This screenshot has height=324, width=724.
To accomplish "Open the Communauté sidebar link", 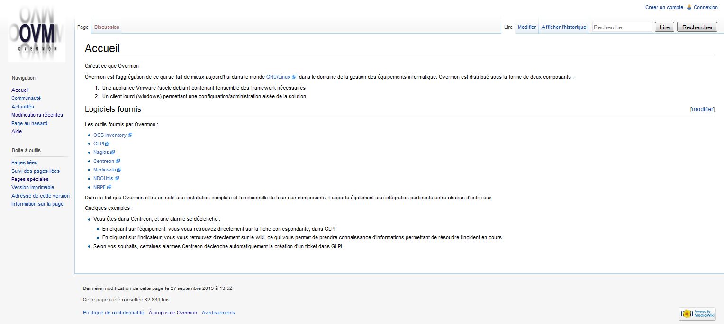I will click(x=26, y=98).
